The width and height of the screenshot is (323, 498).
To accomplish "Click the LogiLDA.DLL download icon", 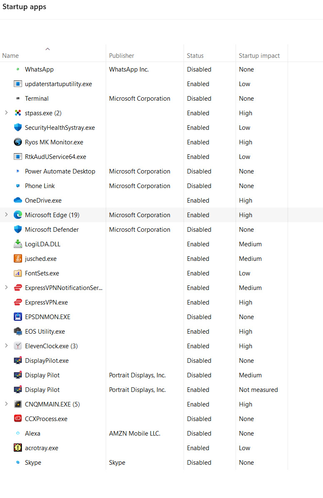I will [x=18, y=244].
